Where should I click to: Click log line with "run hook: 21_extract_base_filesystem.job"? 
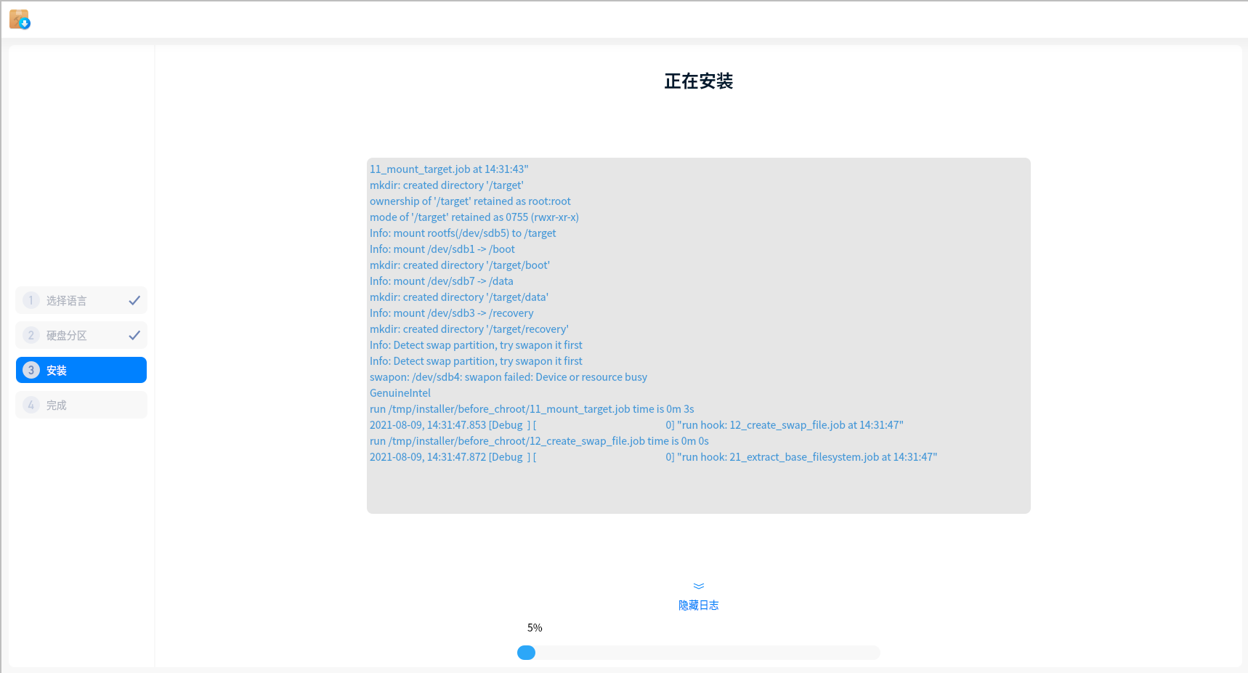click(x=654, y=457)
